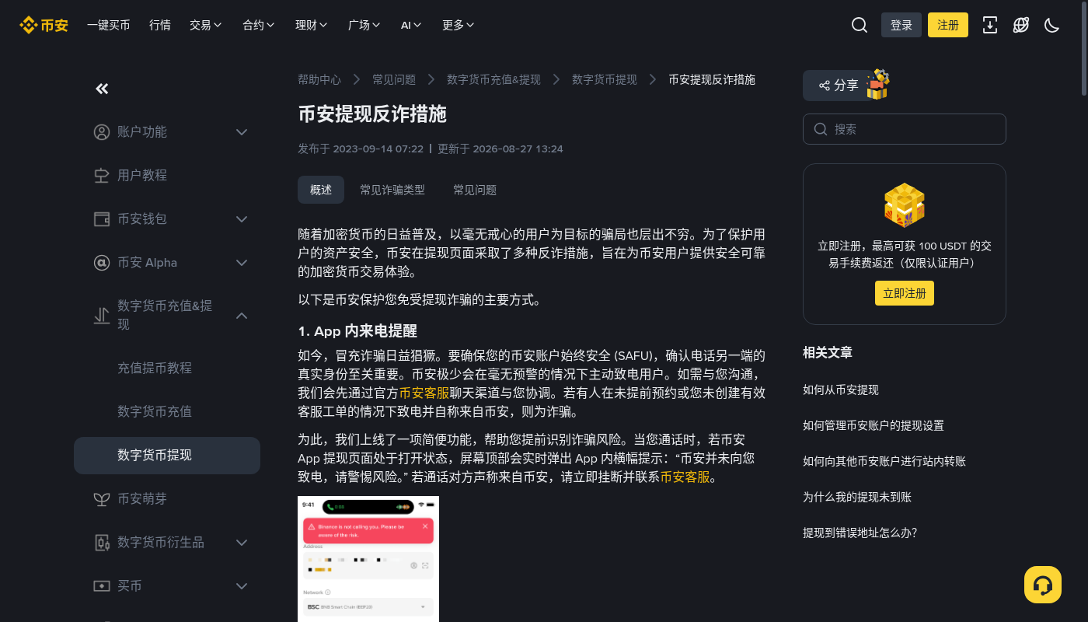
Task: Open related article 为什么我的提现未到账
Action: coord(857,497)
